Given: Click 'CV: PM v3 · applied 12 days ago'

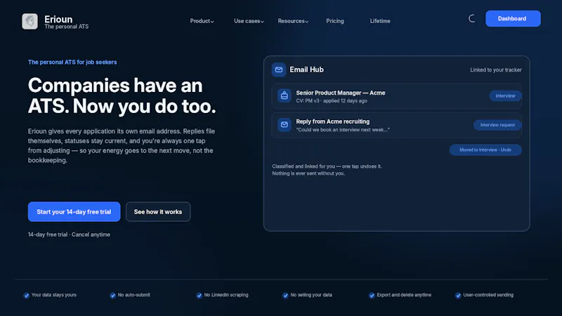Looking at the screenshot, I should tap(332, 101).
